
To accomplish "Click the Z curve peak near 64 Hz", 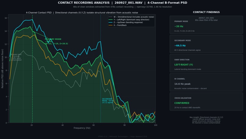I will [100, 41].
